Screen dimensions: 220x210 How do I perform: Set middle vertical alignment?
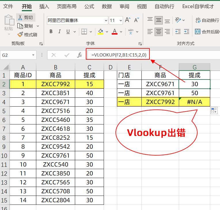[x=159, y=20]
